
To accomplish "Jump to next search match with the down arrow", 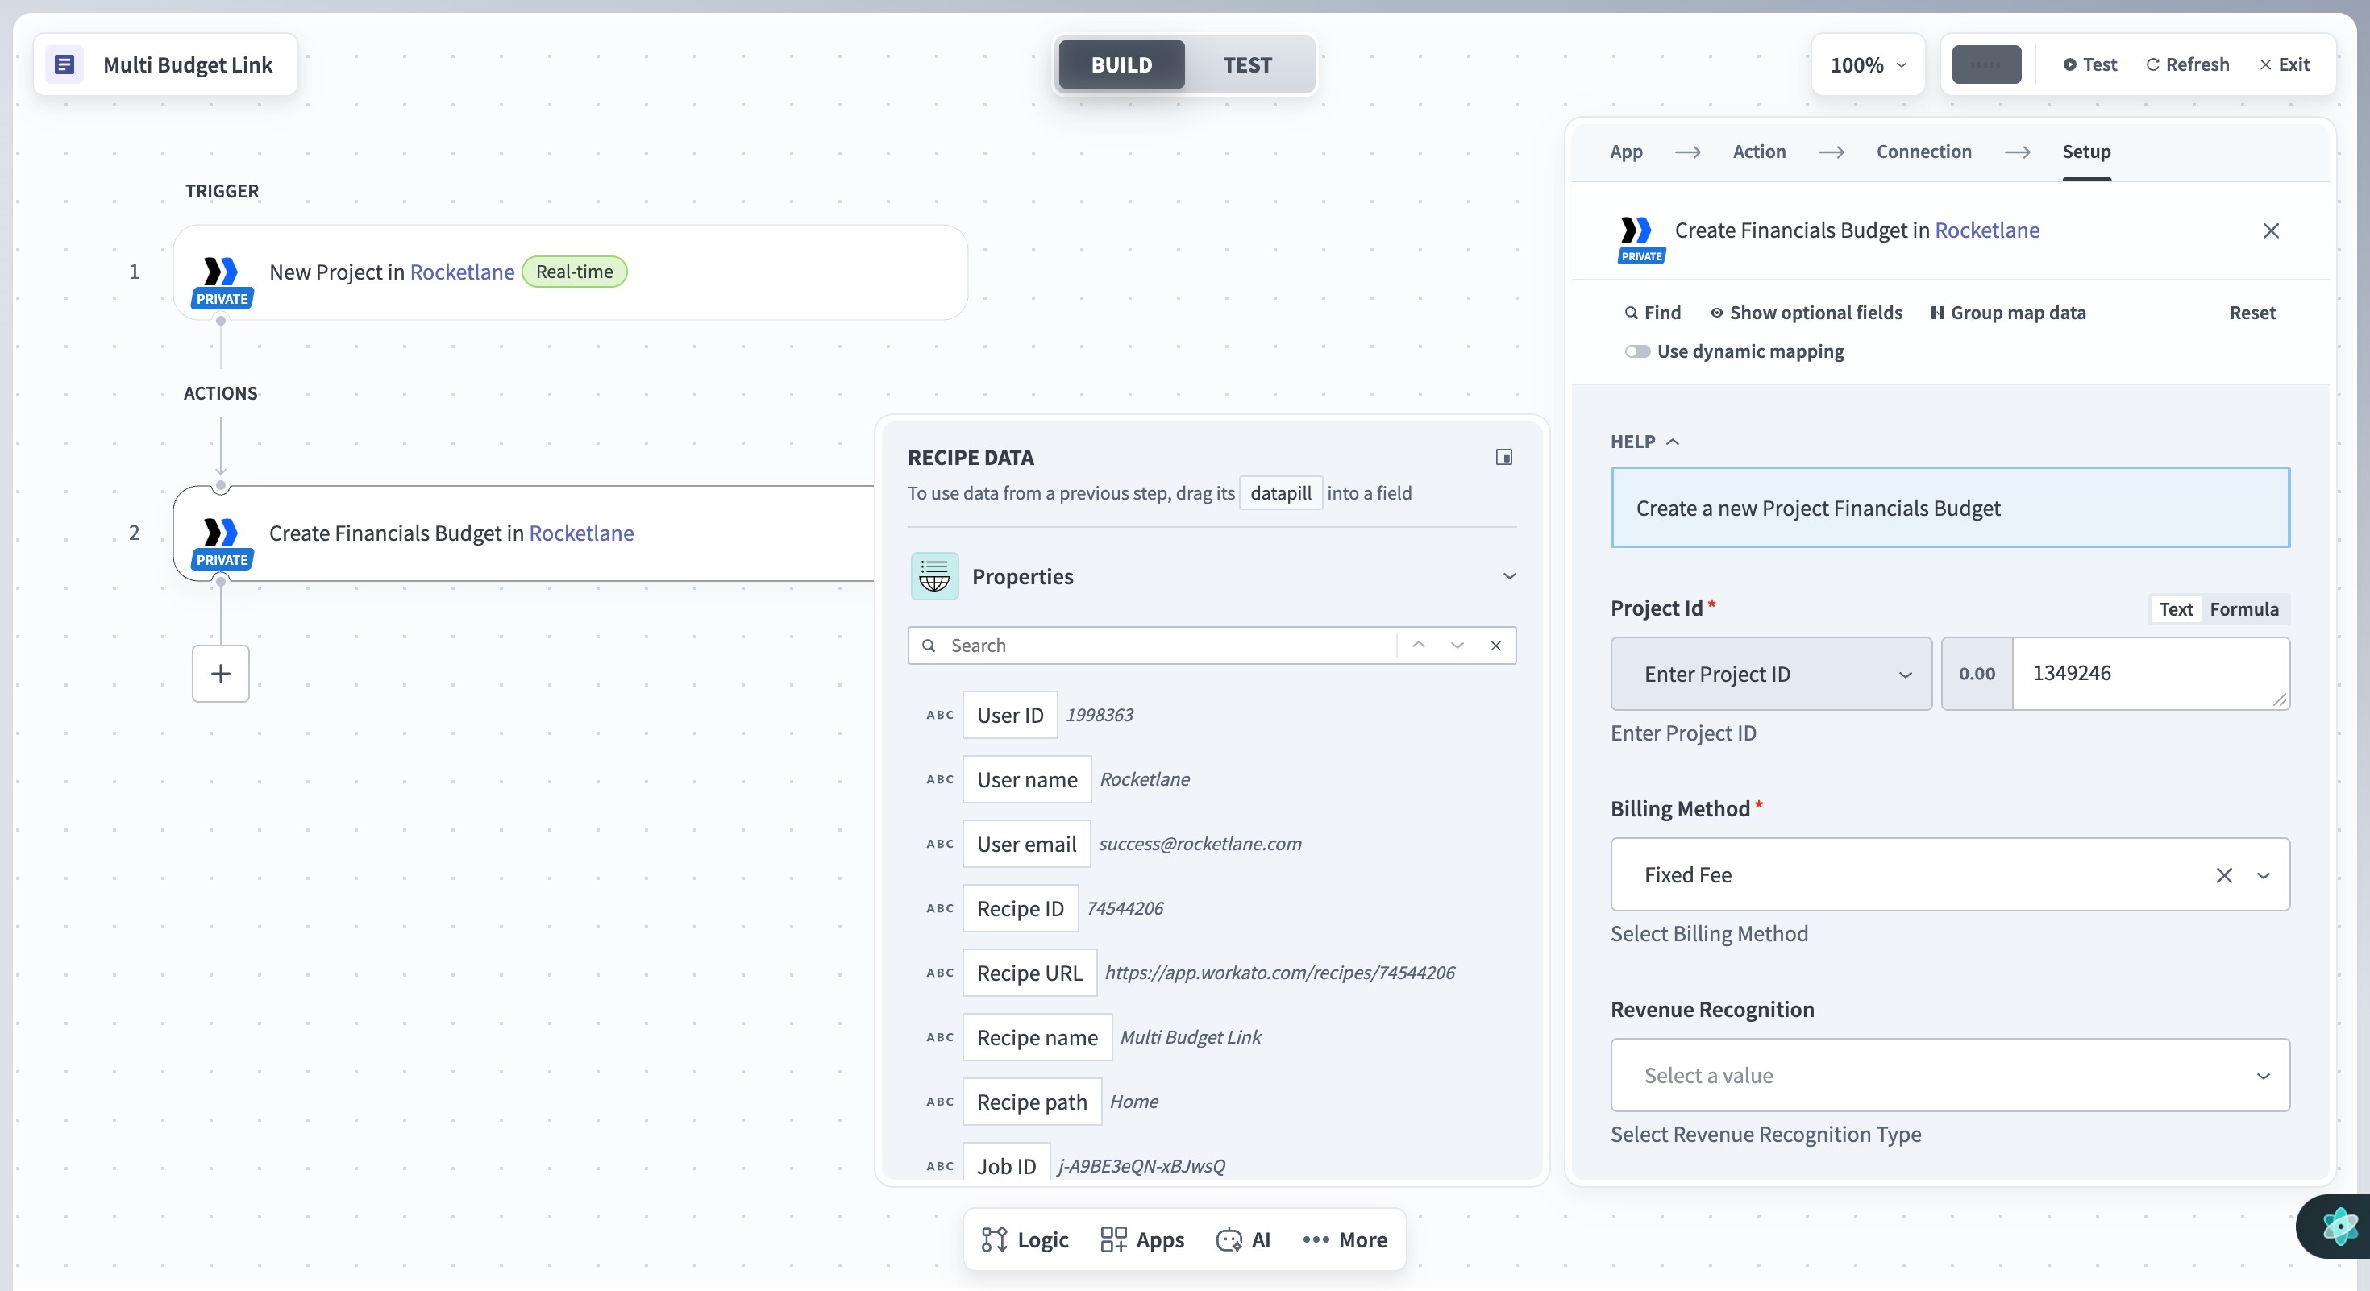I will click(1457, 645).
